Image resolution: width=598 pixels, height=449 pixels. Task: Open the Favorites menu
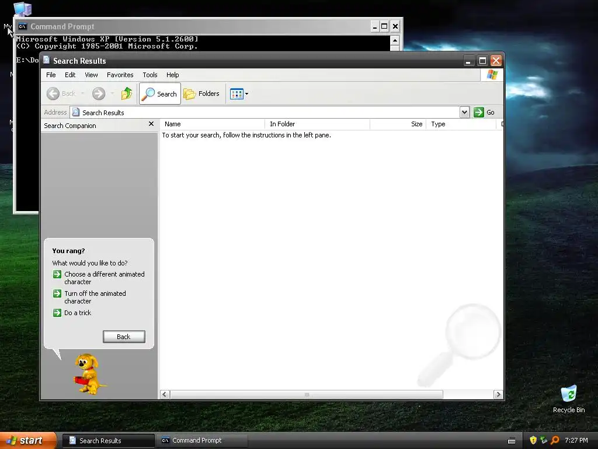120,75
